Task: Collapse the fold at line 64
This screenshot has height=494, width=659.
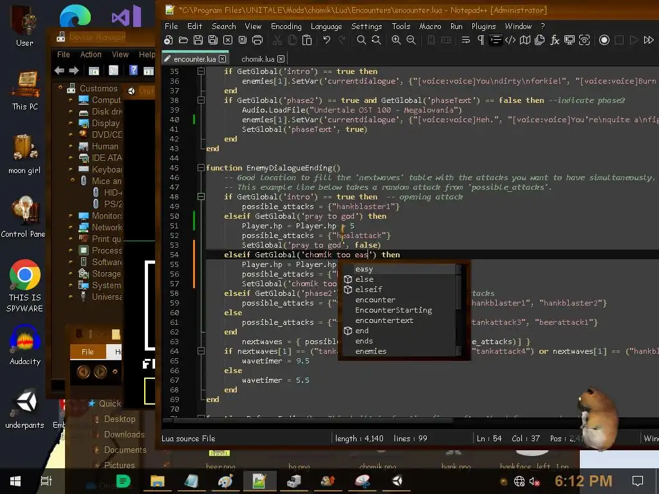Action: [x=201, y=351]
